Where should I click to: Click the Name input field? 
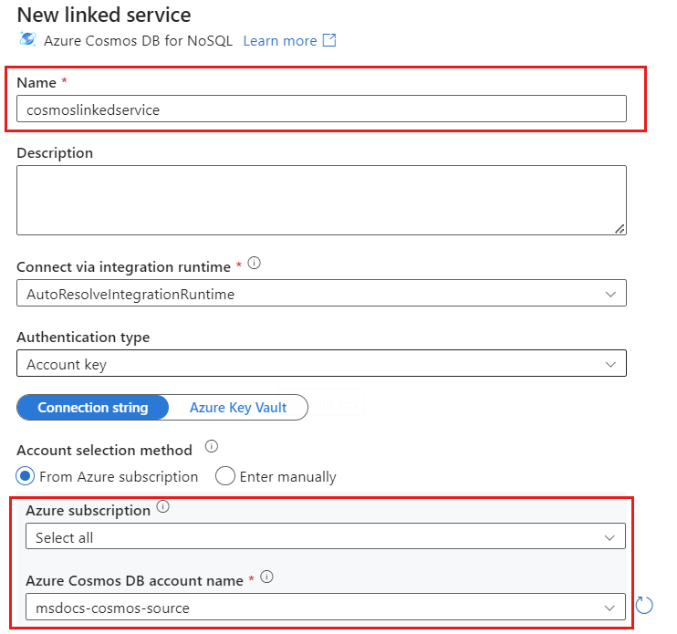(321, 109)
